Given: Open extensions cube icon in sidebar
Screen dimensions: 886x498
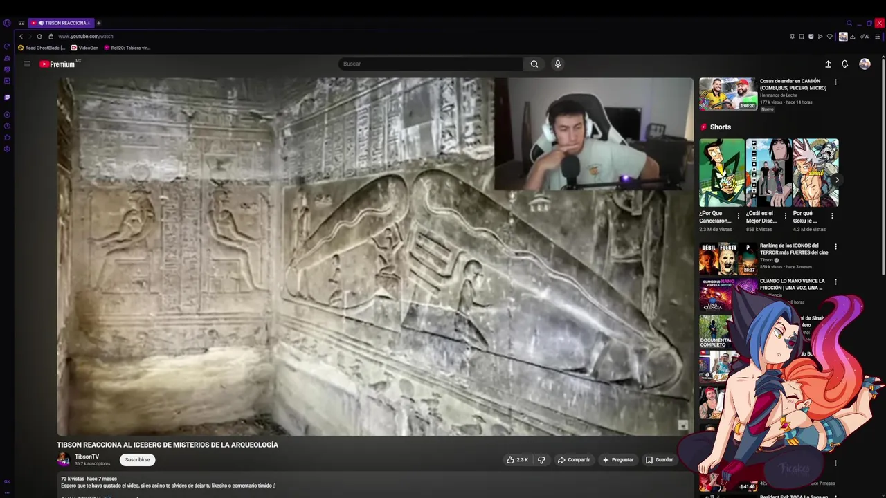Looking at the screenshot, I should tap(7, 138).
